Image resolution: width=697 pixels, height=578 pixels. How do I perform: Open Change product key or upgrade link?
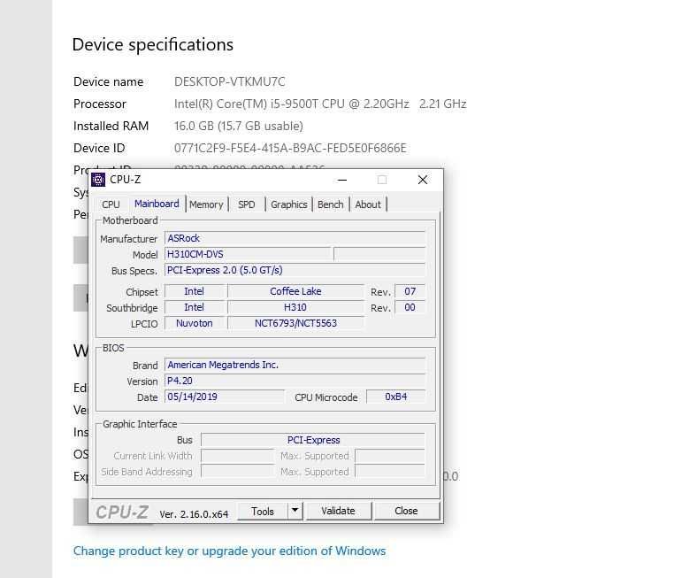click(229, 551)
